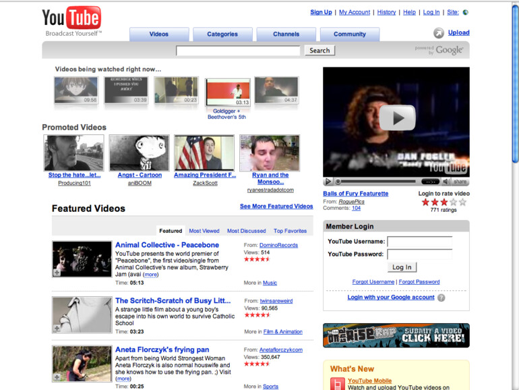The height and width of the screenshot is (390, 519).
Task: Focus the search text field
Action: pyautogui.click(x=238, y=51)
